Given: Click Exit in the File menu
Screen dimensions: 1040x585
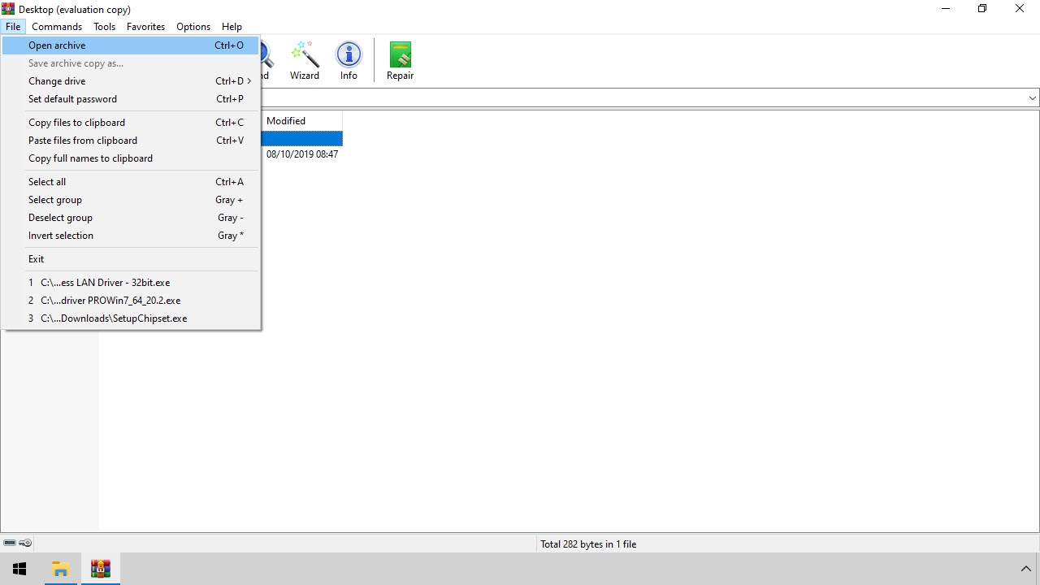Looking at the screenshot, I should click(x=131, y=259).
